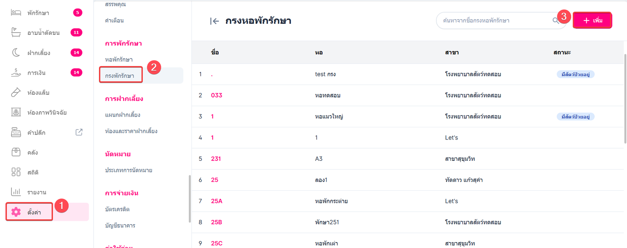627x248 pixels.
Task: Click the bar chart icon for รายงาน
Action: coord(16,192)
